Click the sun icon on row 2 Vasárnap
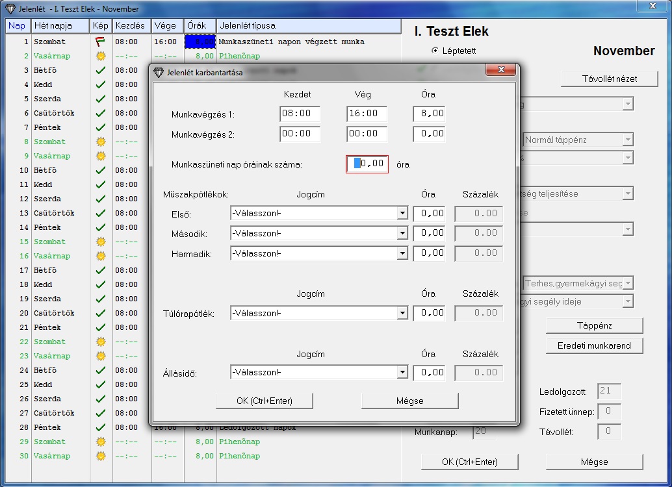Screen dimensions: 672x487 (x=100, y=56)
